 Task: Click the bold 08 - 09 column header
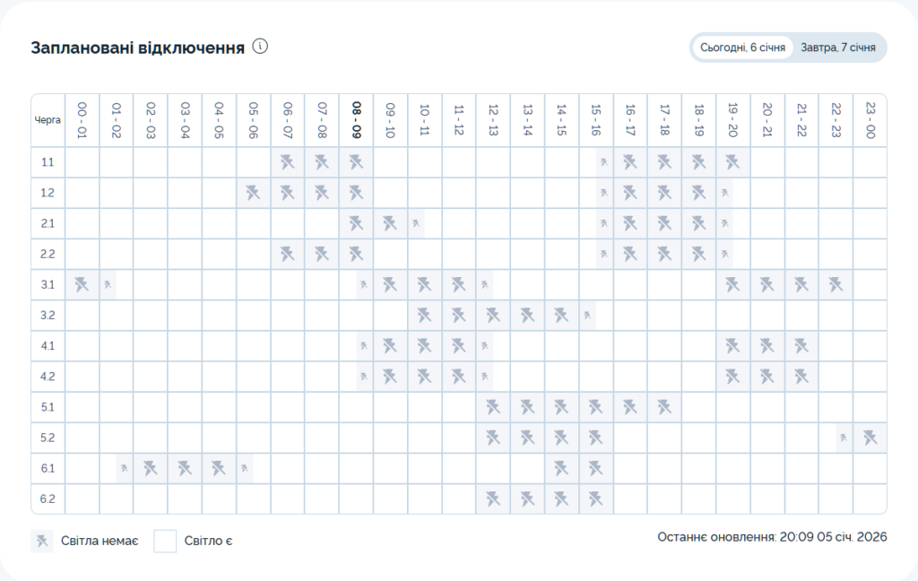click(357, 119)
